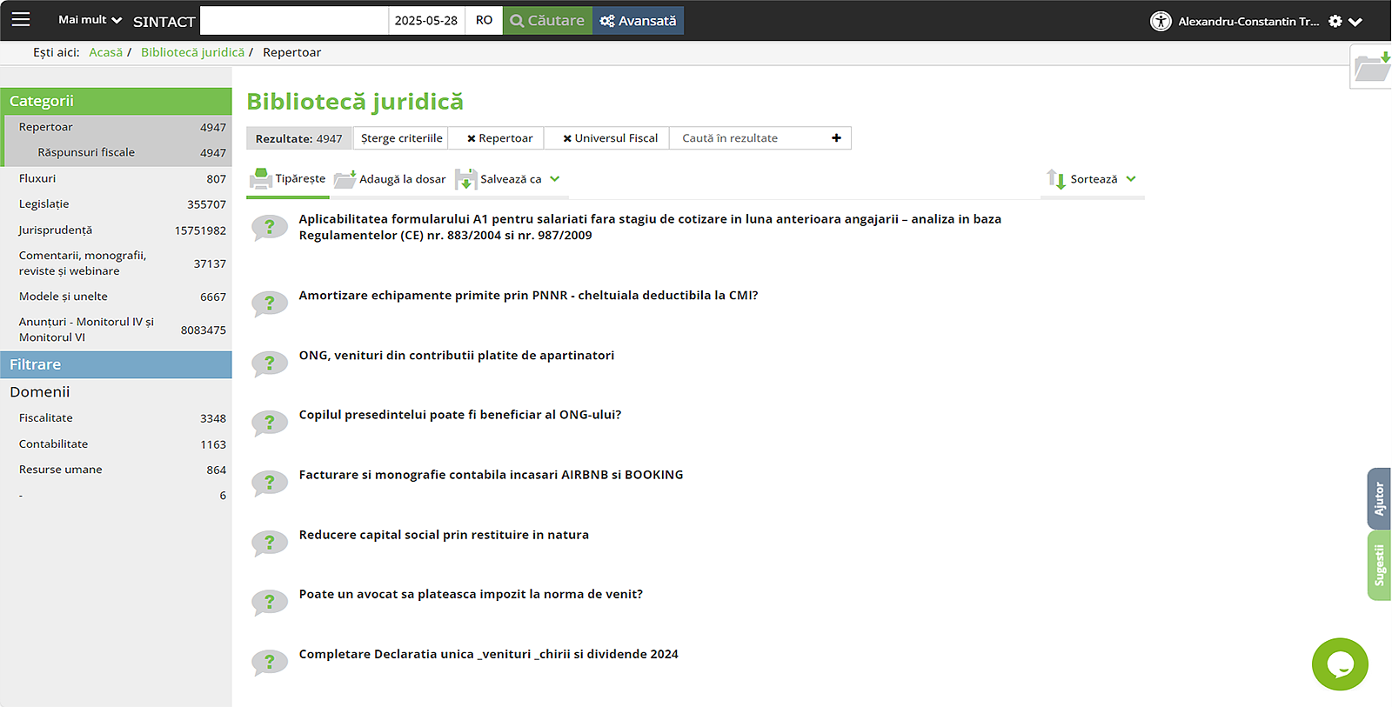Open ONG venituri din contributii result
This screenshot has height=707, width=1392.
457,356
